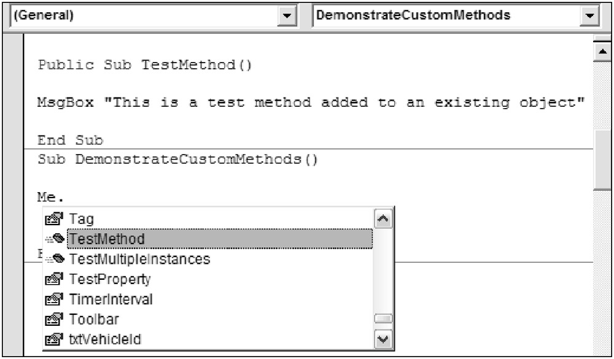Viewport: 614px width, 359px height.
Task: Click the property icon beside txtVehicleId
Action: (55, 339)
